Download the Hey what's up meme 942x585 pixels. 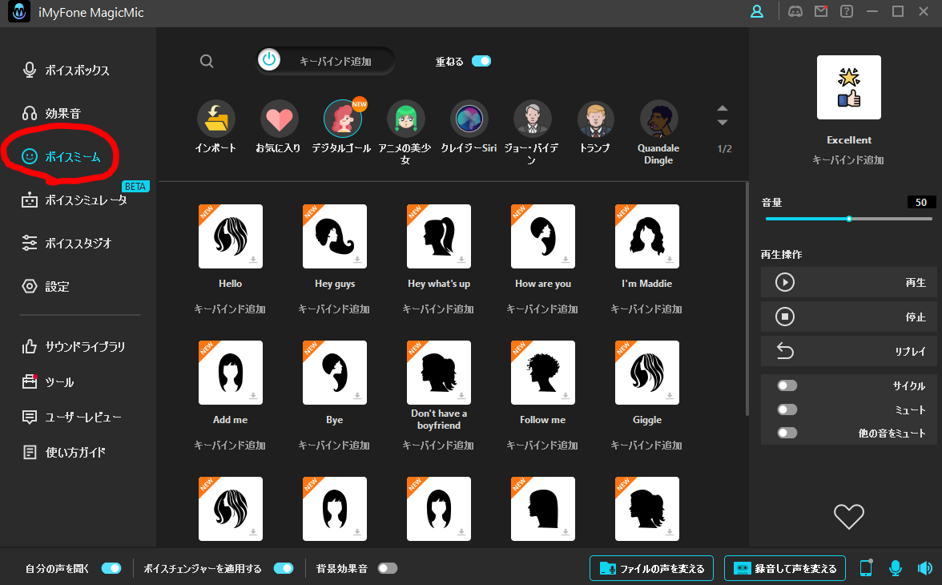tap(461, 260)
